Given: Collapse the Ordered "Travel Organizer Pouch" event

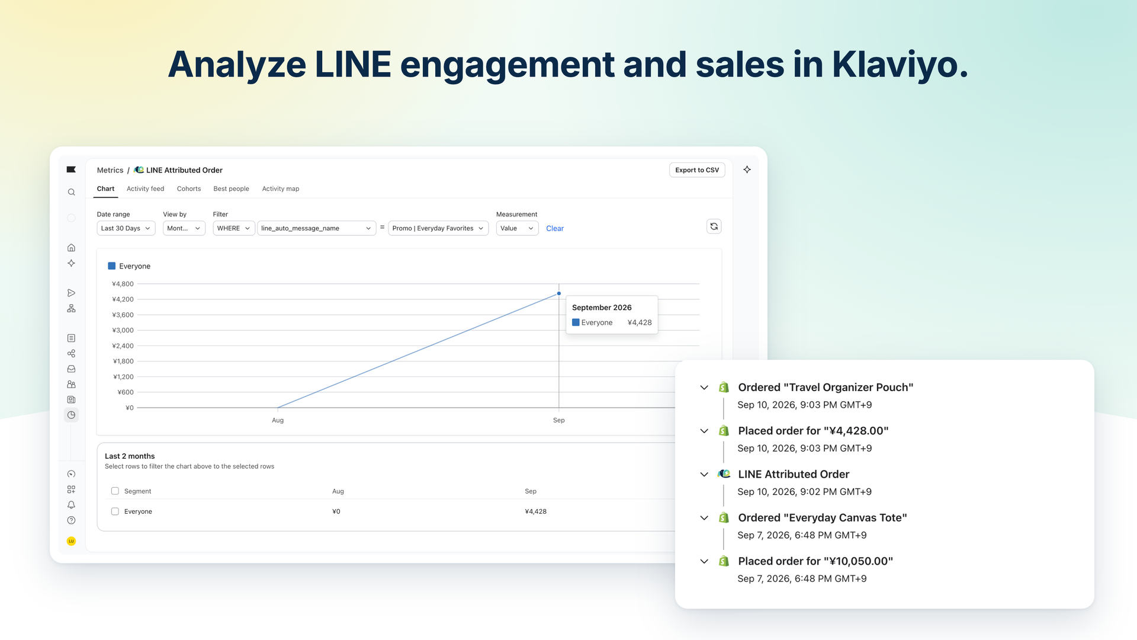Looking at the screenshot, I should [x=704, y=388].
